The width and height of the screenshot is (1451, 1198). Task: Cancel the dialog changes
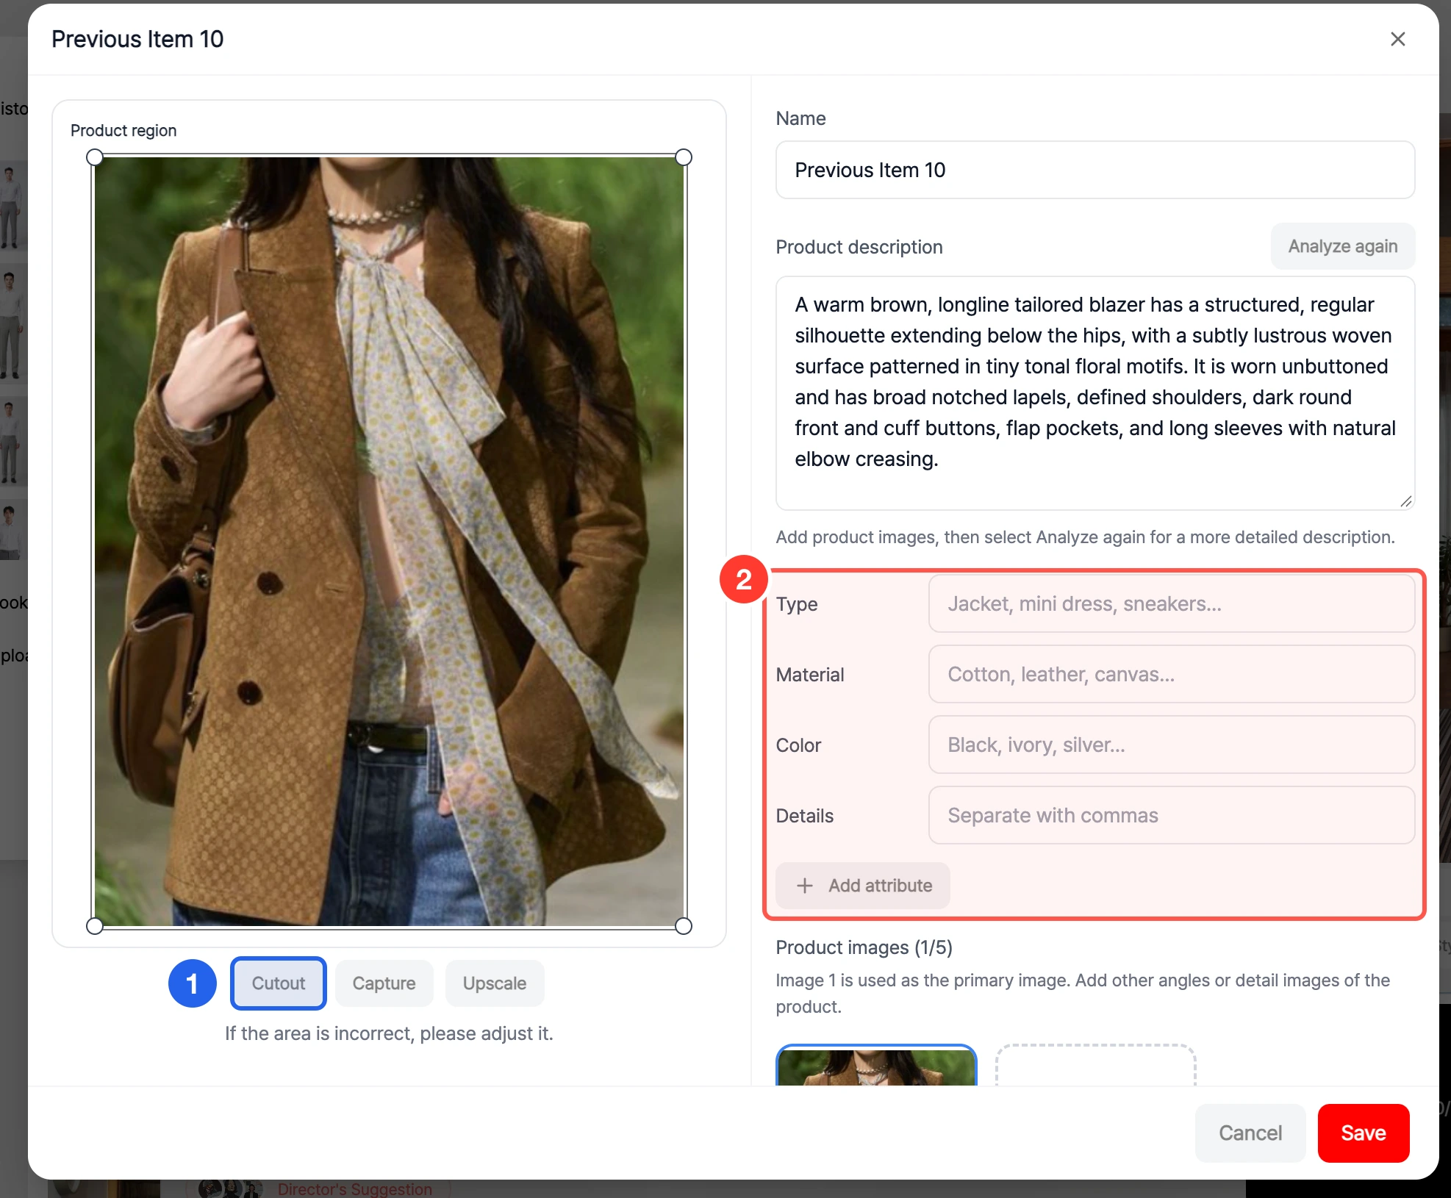click(1250, 1133)
